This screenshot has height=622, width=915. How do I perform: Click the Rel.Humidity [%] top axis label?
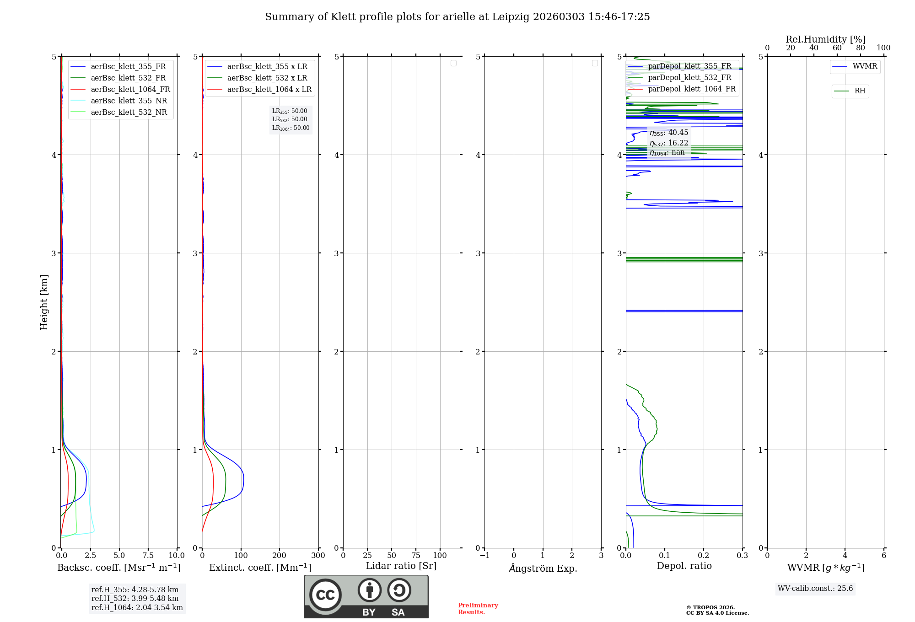pyautogui.click(x=825, y=39)
